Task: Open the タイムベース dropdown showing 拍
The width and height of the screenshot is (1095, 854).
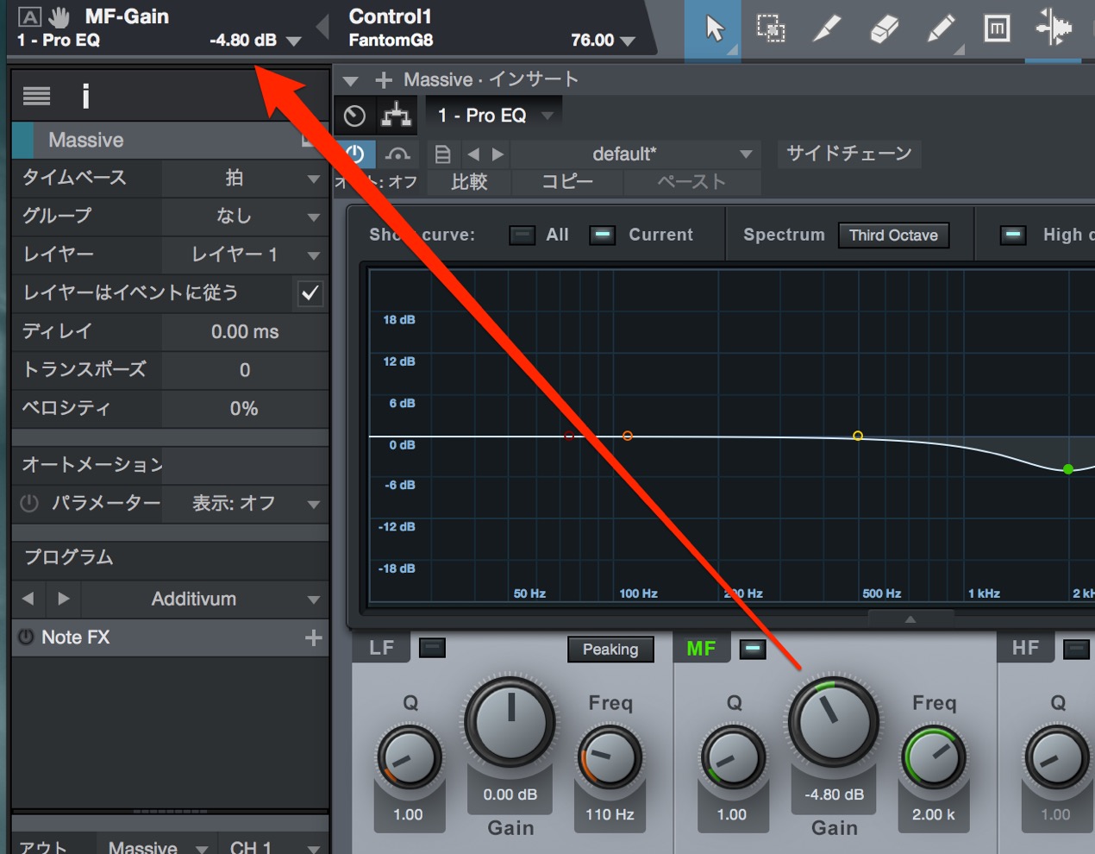Action: [245, 179]
